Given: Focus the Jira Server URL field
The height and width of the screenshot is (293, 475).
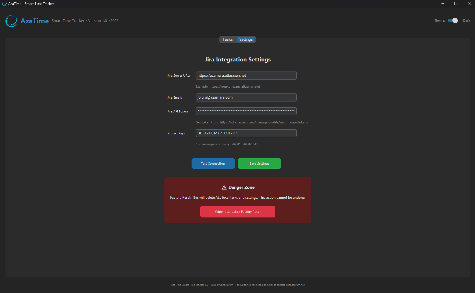Looking at the screenshot, I should 246,76.
